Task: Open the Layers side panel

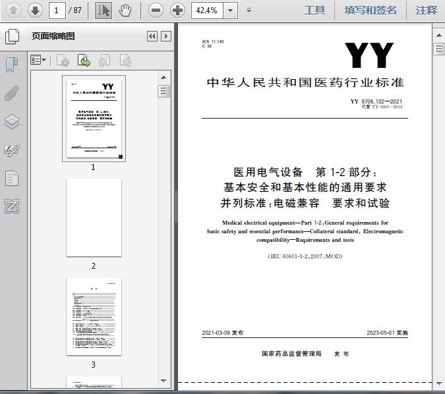Action: [12, 121]
